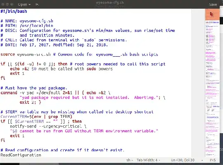Create a new document with toolbar icon
The image size is (223, 165).
(37, 5)
